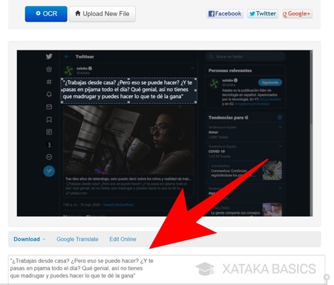Share on Facebook
This screenshot has width=334, height=285.
(x=225, y=13)
